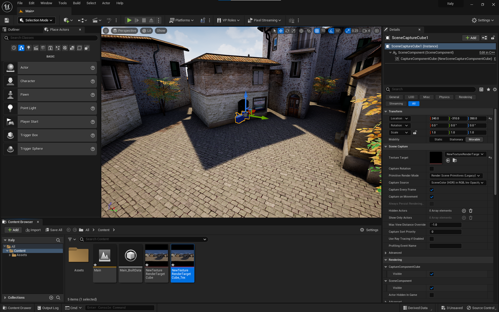The image size is (499, 312).
Task: Open the Build menu
Action: 76,3
